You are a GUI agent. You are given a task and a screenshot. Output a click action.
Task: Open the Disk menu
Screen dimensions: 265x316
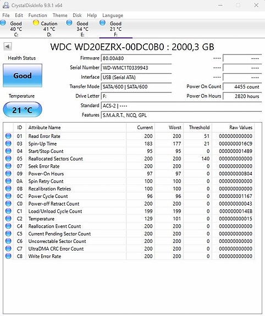pos(77,15)
